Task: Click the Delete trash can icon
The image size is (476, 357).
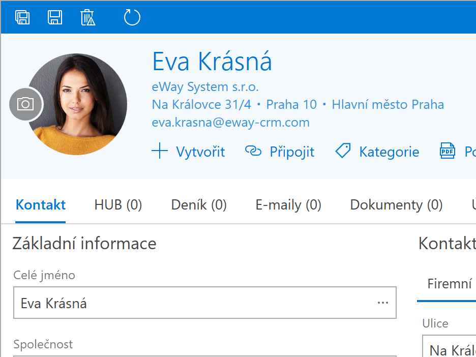Action: pos(88,18)
